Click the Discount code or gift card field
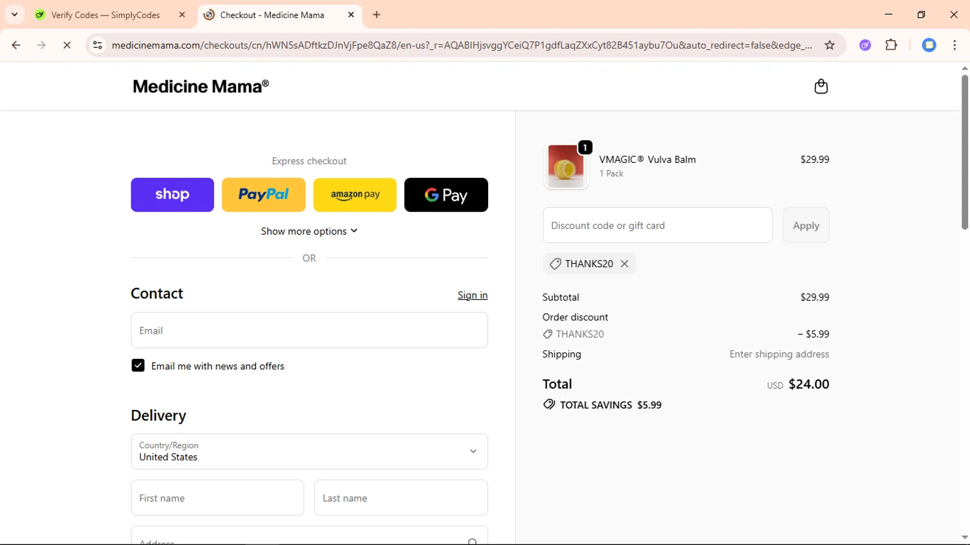This screenshot has height=545, width=970. point(658,225)
